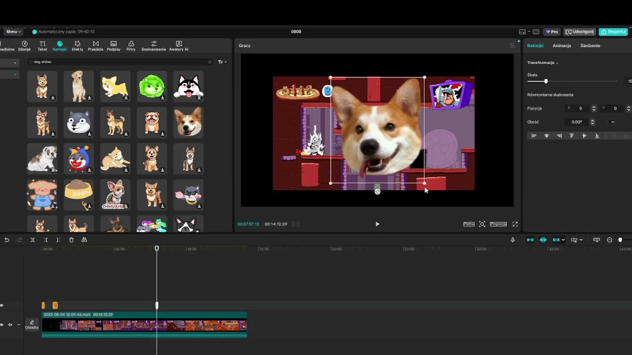The height and width of the screenshot is (355, 632).
Task: Switch to the Śledzenie tracking tab
Action: coord(590,46)
